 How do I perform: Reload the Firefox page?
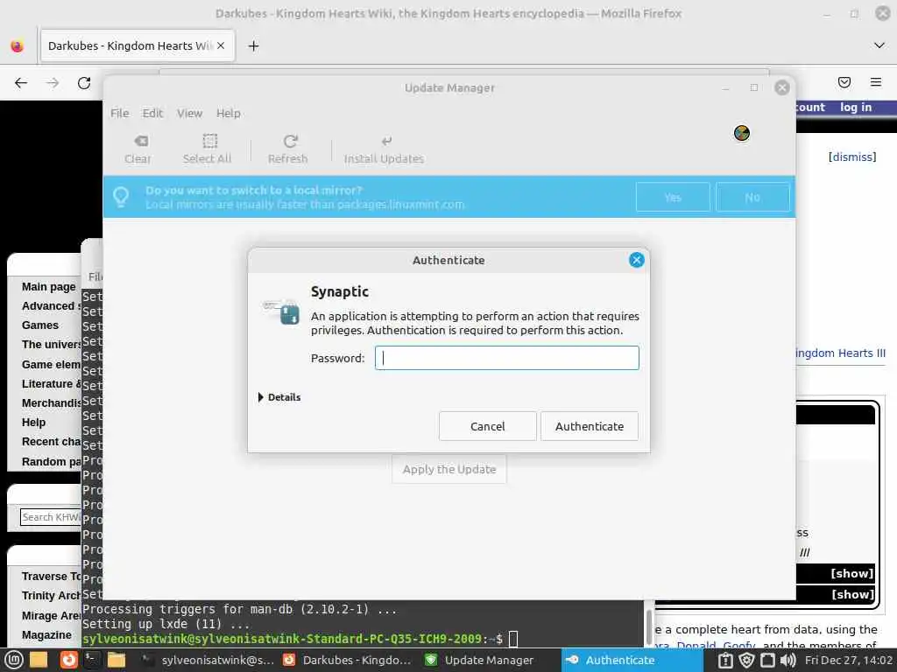click(84, 83)
